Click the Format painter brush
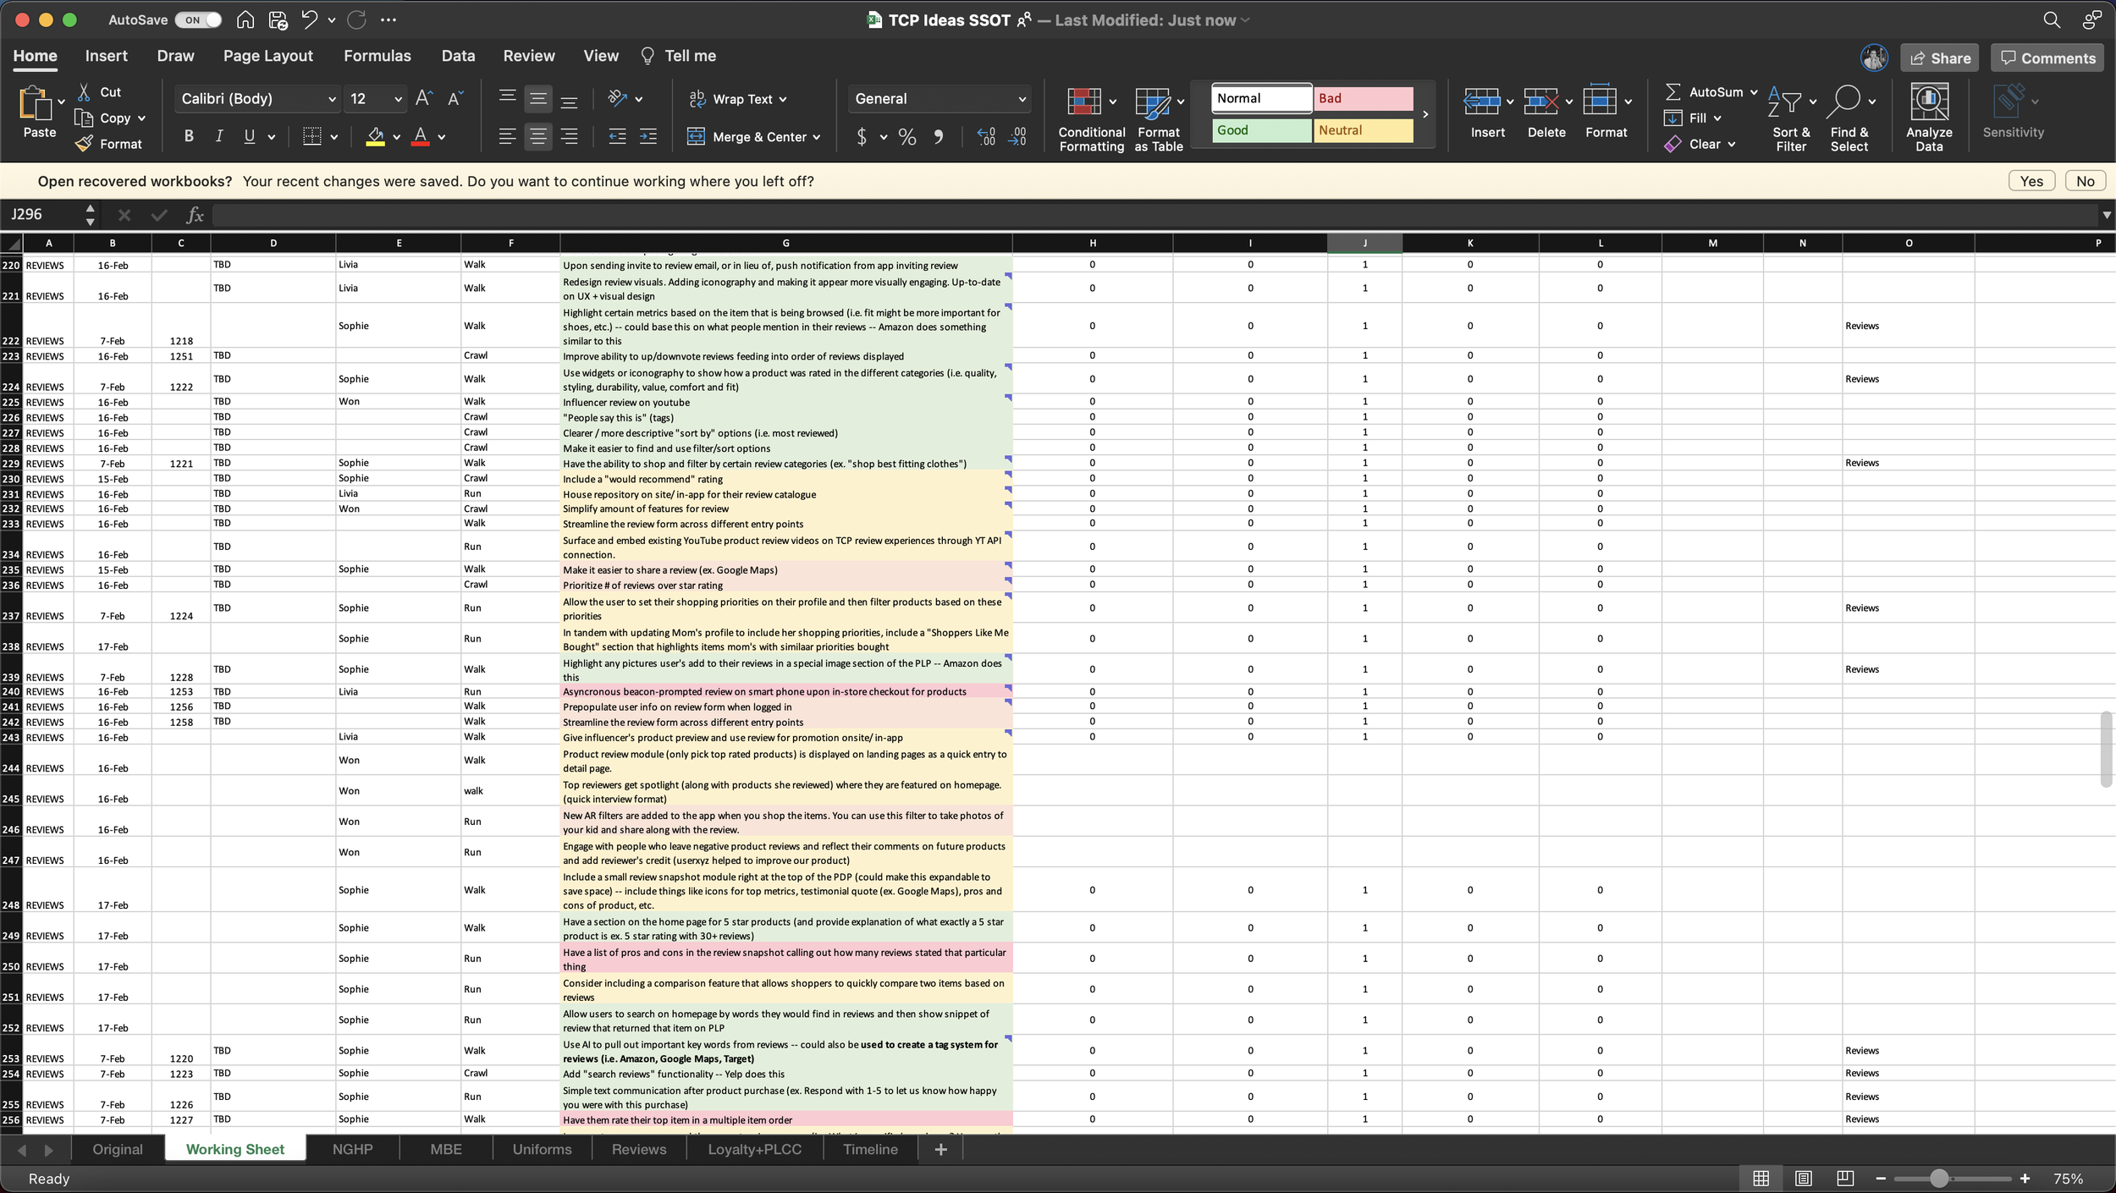This screenshot has height=1193, width=2116. click(84, 145)
